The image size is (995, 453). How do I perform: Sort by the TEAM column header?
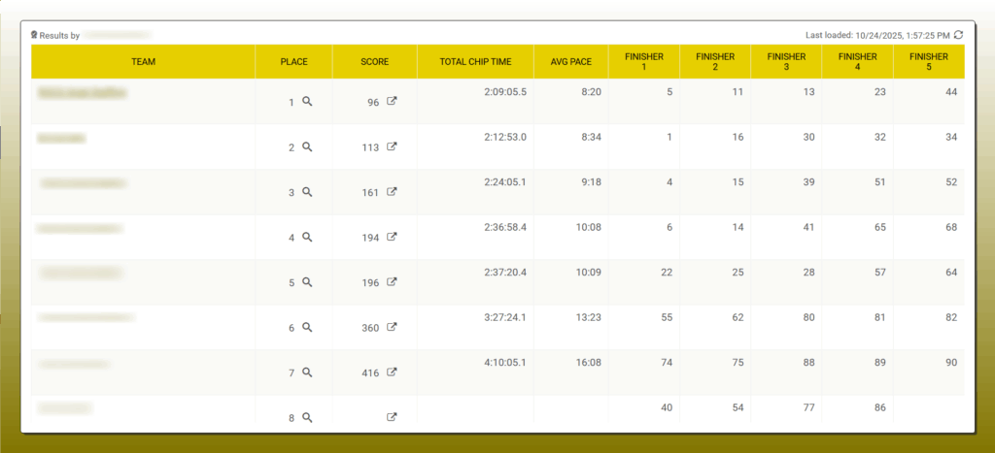tap(143, 62)
